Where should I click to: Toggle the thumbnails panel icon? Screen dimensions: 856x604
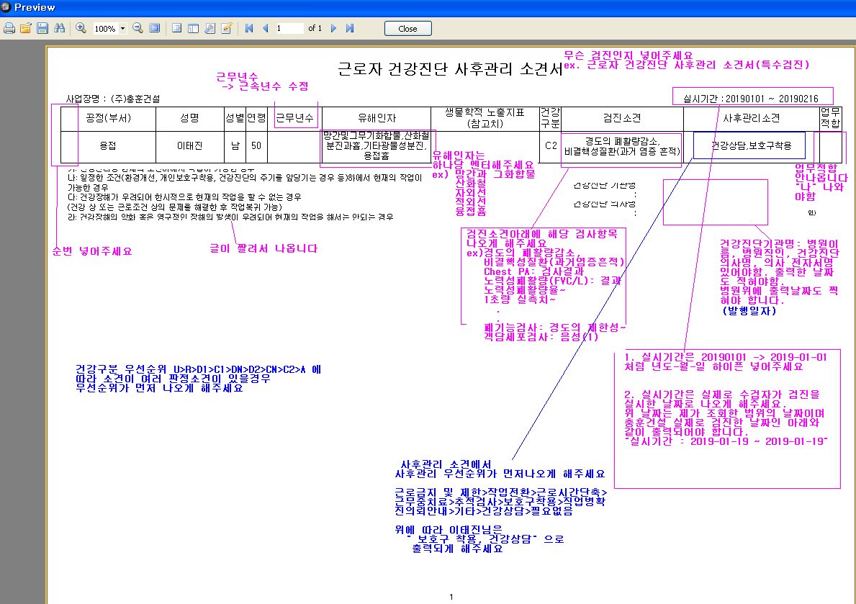[193, 28]
